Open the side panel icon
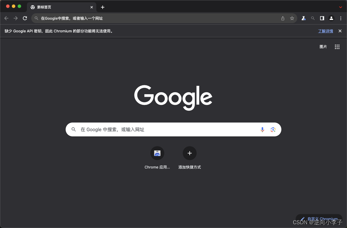 point(322,18)
